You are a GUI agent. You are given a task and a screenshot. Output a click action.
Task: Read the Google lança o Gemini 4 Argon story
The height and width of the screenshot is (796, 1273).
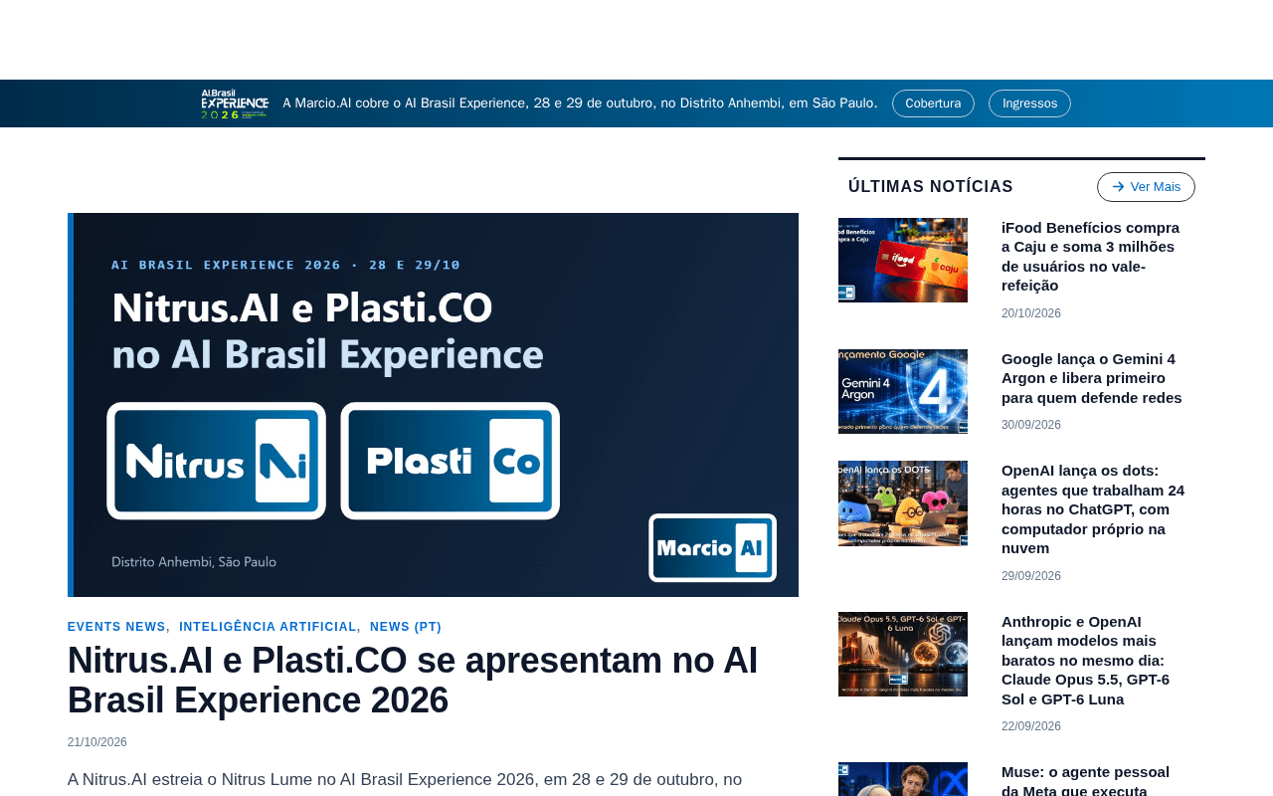[1092, 378]
